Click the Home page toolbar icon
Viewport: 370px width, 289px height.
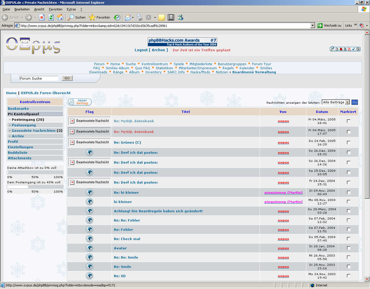coord(60,17)
